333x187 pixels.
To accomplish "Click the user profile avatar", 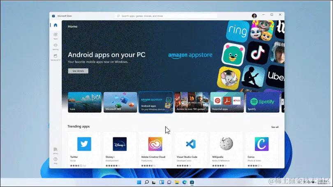I will (254, 16).
